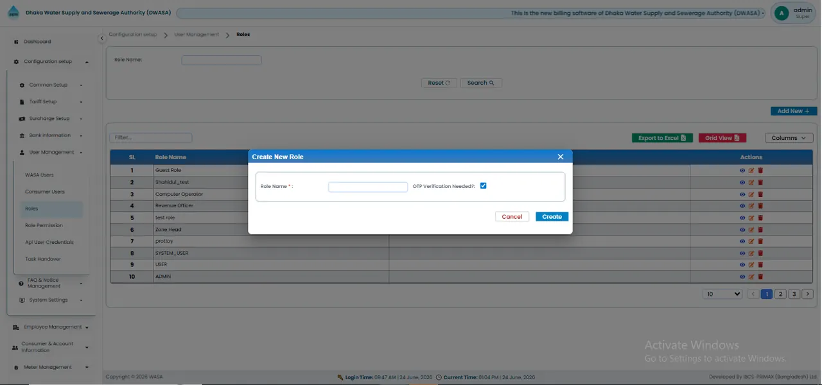The width and height of the screenshot is (822, 385).
Task: Click the Filter input above the table
Action: [151, 138]
